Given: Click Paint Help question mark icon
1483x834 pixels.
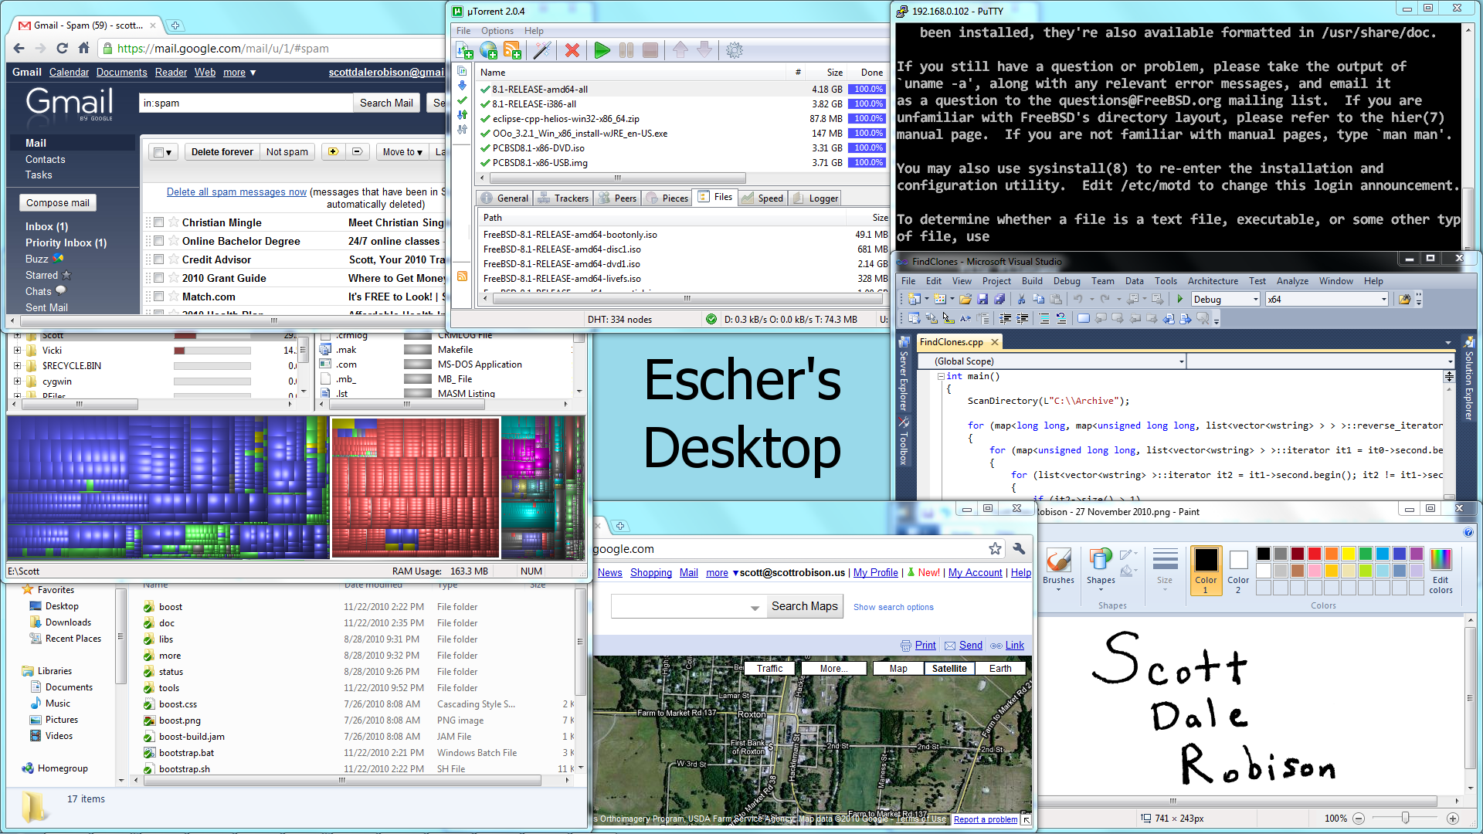Looking at the screenshot, I should [1468, 531].
